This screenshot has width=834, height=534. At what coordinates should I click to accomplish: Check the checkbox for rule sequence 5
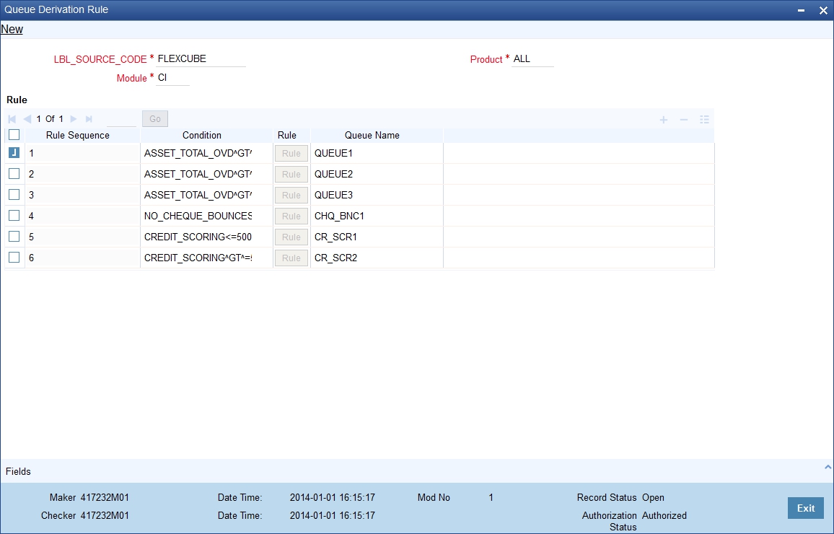[14, 236]
